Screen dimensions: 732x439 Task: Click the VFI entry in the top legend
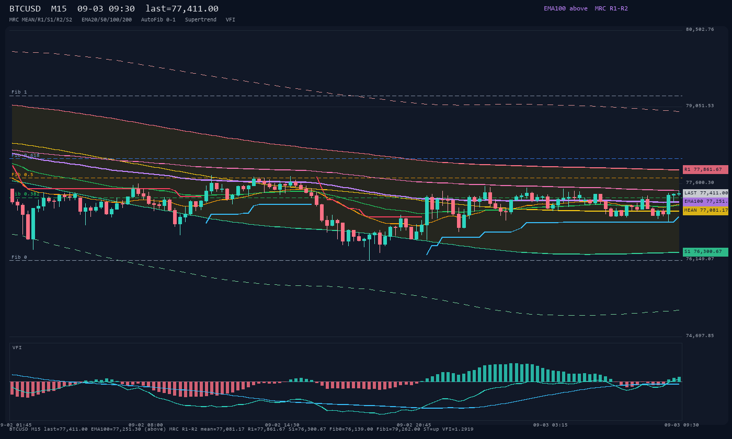pyautogui.click(x=231, y=20)
